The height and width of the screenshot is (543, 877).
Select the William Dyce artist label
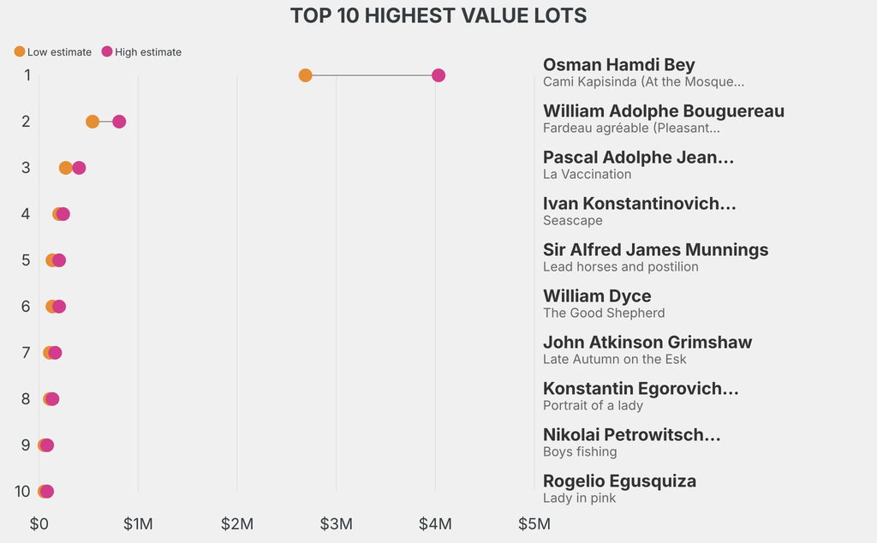point(597,296)
